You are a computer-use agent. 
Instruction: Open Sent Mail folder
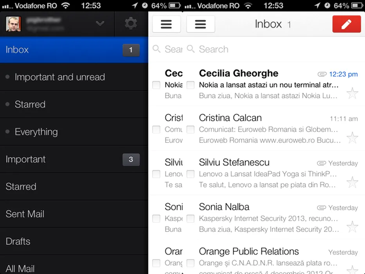tap(74, 214)
